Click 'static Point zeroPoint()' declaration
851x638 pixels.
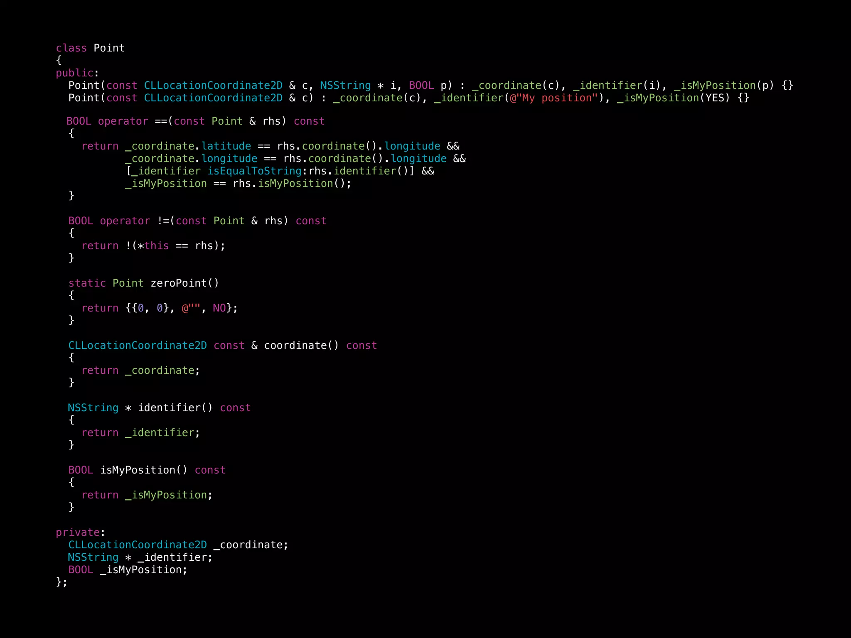coord(144,283)
